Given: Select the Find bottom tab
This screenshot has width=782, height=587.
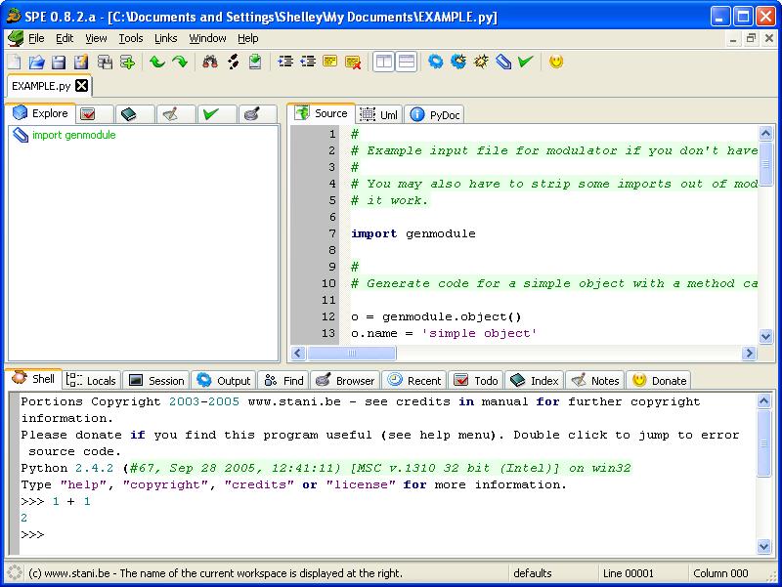Looking at the screenshot, I should [283, 381].
